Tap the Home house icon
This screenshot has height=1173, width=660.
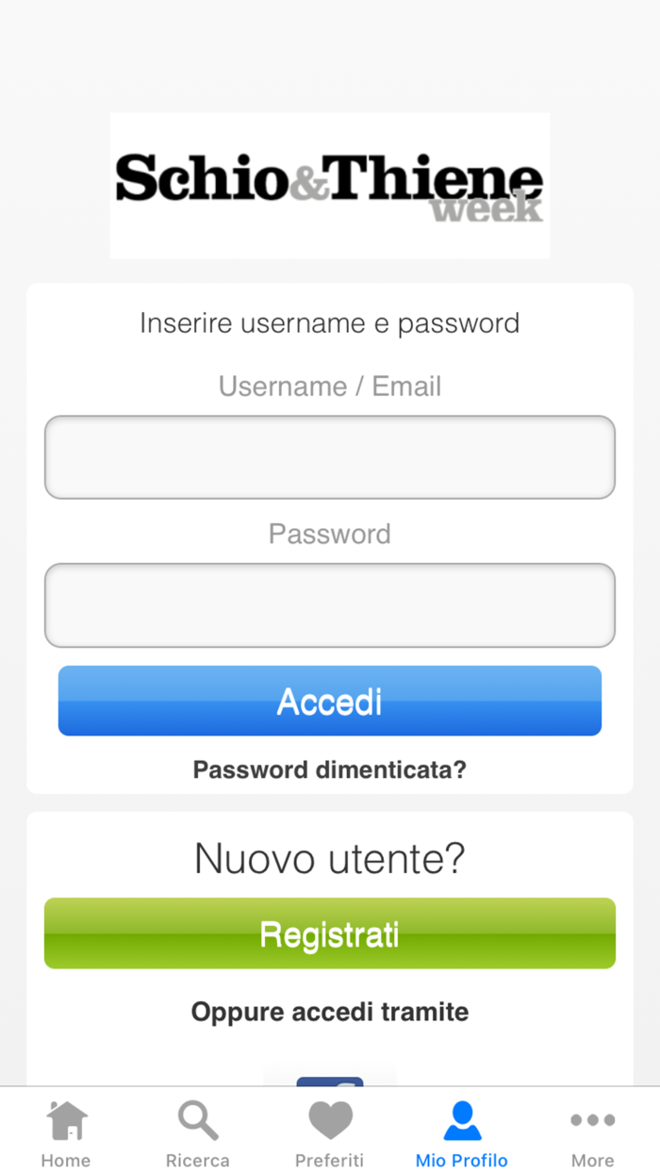pyautogui.click(x=67, y=1121)
